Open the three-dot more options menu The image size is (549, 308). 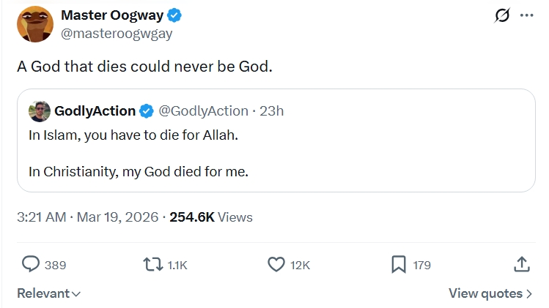tap(526, 15)
